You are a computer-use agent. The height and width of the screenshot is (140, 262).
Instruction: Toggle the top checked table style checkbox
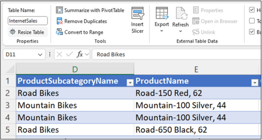[252, 10]
